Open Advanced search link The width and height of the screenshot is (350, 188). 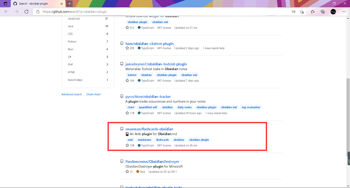[72, 94]
